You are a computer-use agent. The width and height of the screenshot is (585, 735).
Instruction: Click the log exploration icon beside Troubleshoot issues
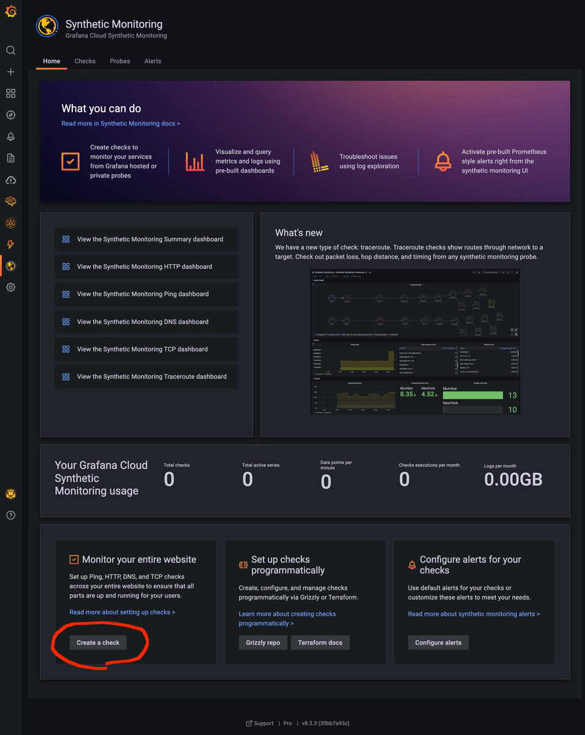click(320, 162)
